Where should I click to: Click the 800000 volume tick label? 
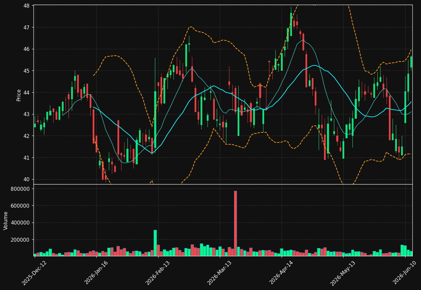click(21, 189)
